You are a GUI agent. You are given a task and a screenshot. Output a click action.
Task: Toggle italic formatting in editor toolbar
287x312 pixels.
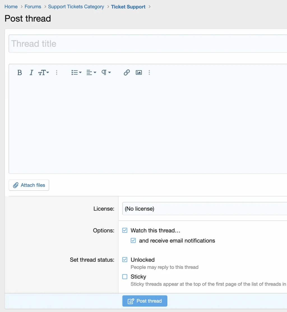point(31,72)
